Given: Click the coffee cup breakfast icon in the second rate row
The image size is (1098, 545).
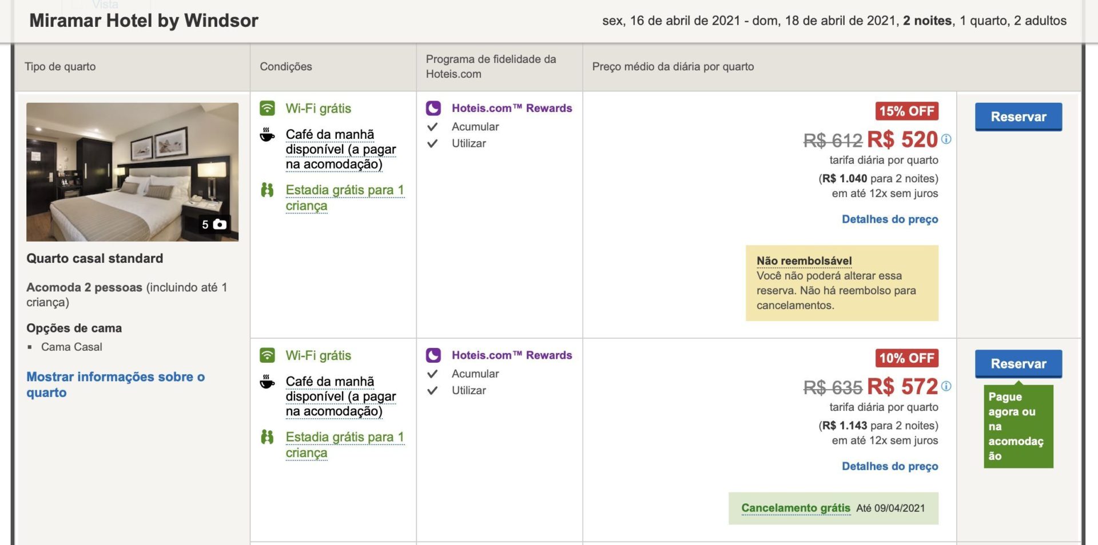Looking at the screenshot, I should [x=267, y=382].
